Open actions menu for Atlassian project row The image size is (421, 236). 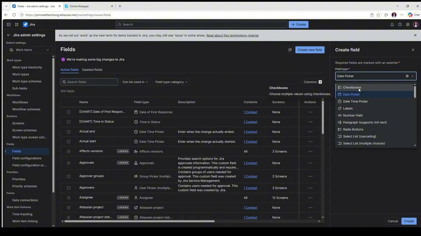tap(310, 207)
